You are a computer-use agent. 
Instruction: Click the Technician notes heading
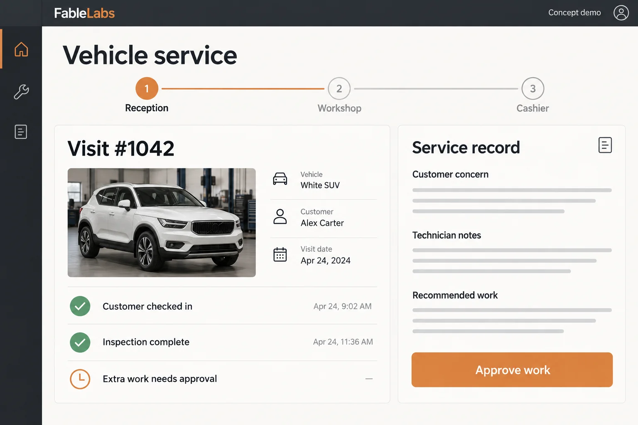[447, 235]
